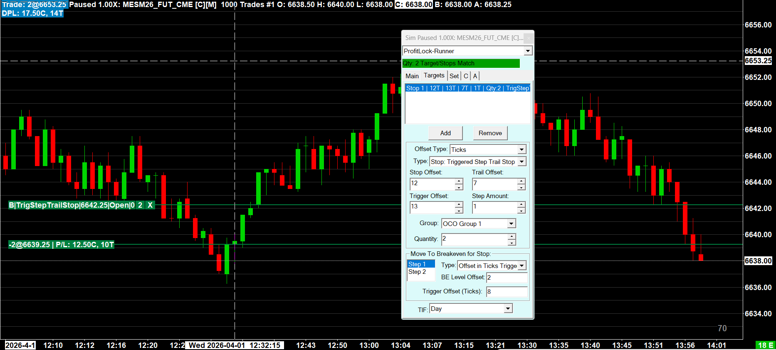
Task: Switch to the Main tab
Action: click(x=412, y=76)
